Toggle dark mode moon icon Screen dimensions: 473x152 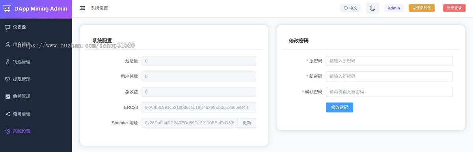point(372,8)
